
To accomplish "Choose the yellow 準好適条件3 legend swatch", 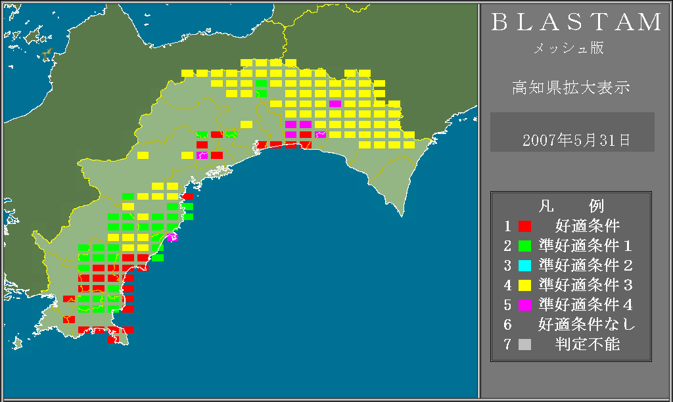I will 524,286.
